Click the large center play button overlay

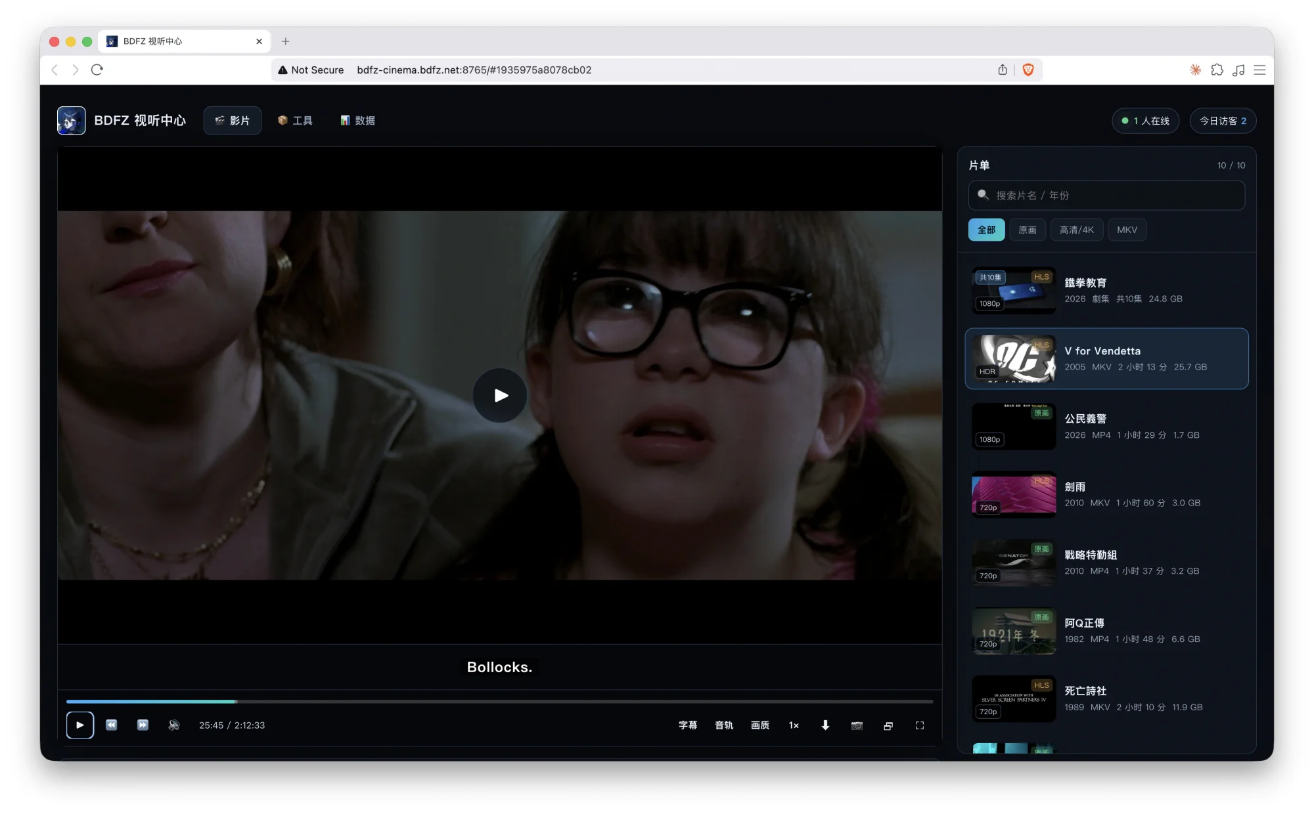tap(500, 395)
